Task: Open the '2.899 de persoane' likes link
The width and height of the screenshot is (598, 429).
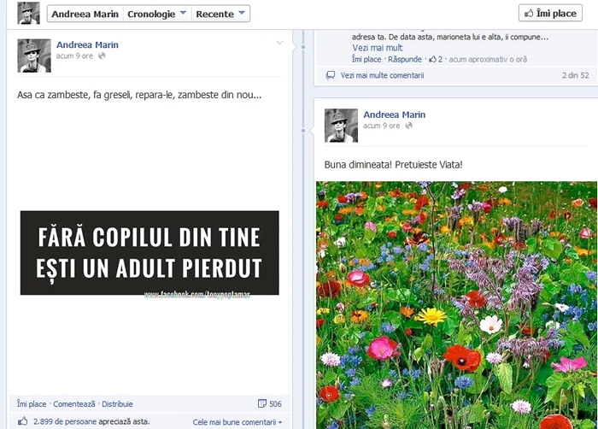Action: coord(65,422)
